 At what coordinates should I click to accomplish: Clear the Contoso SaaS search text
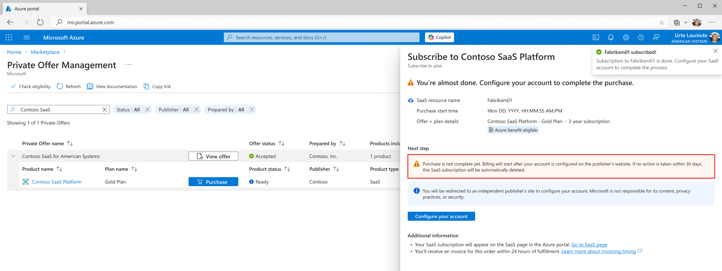pyautogui.click(x=105, y=109)
